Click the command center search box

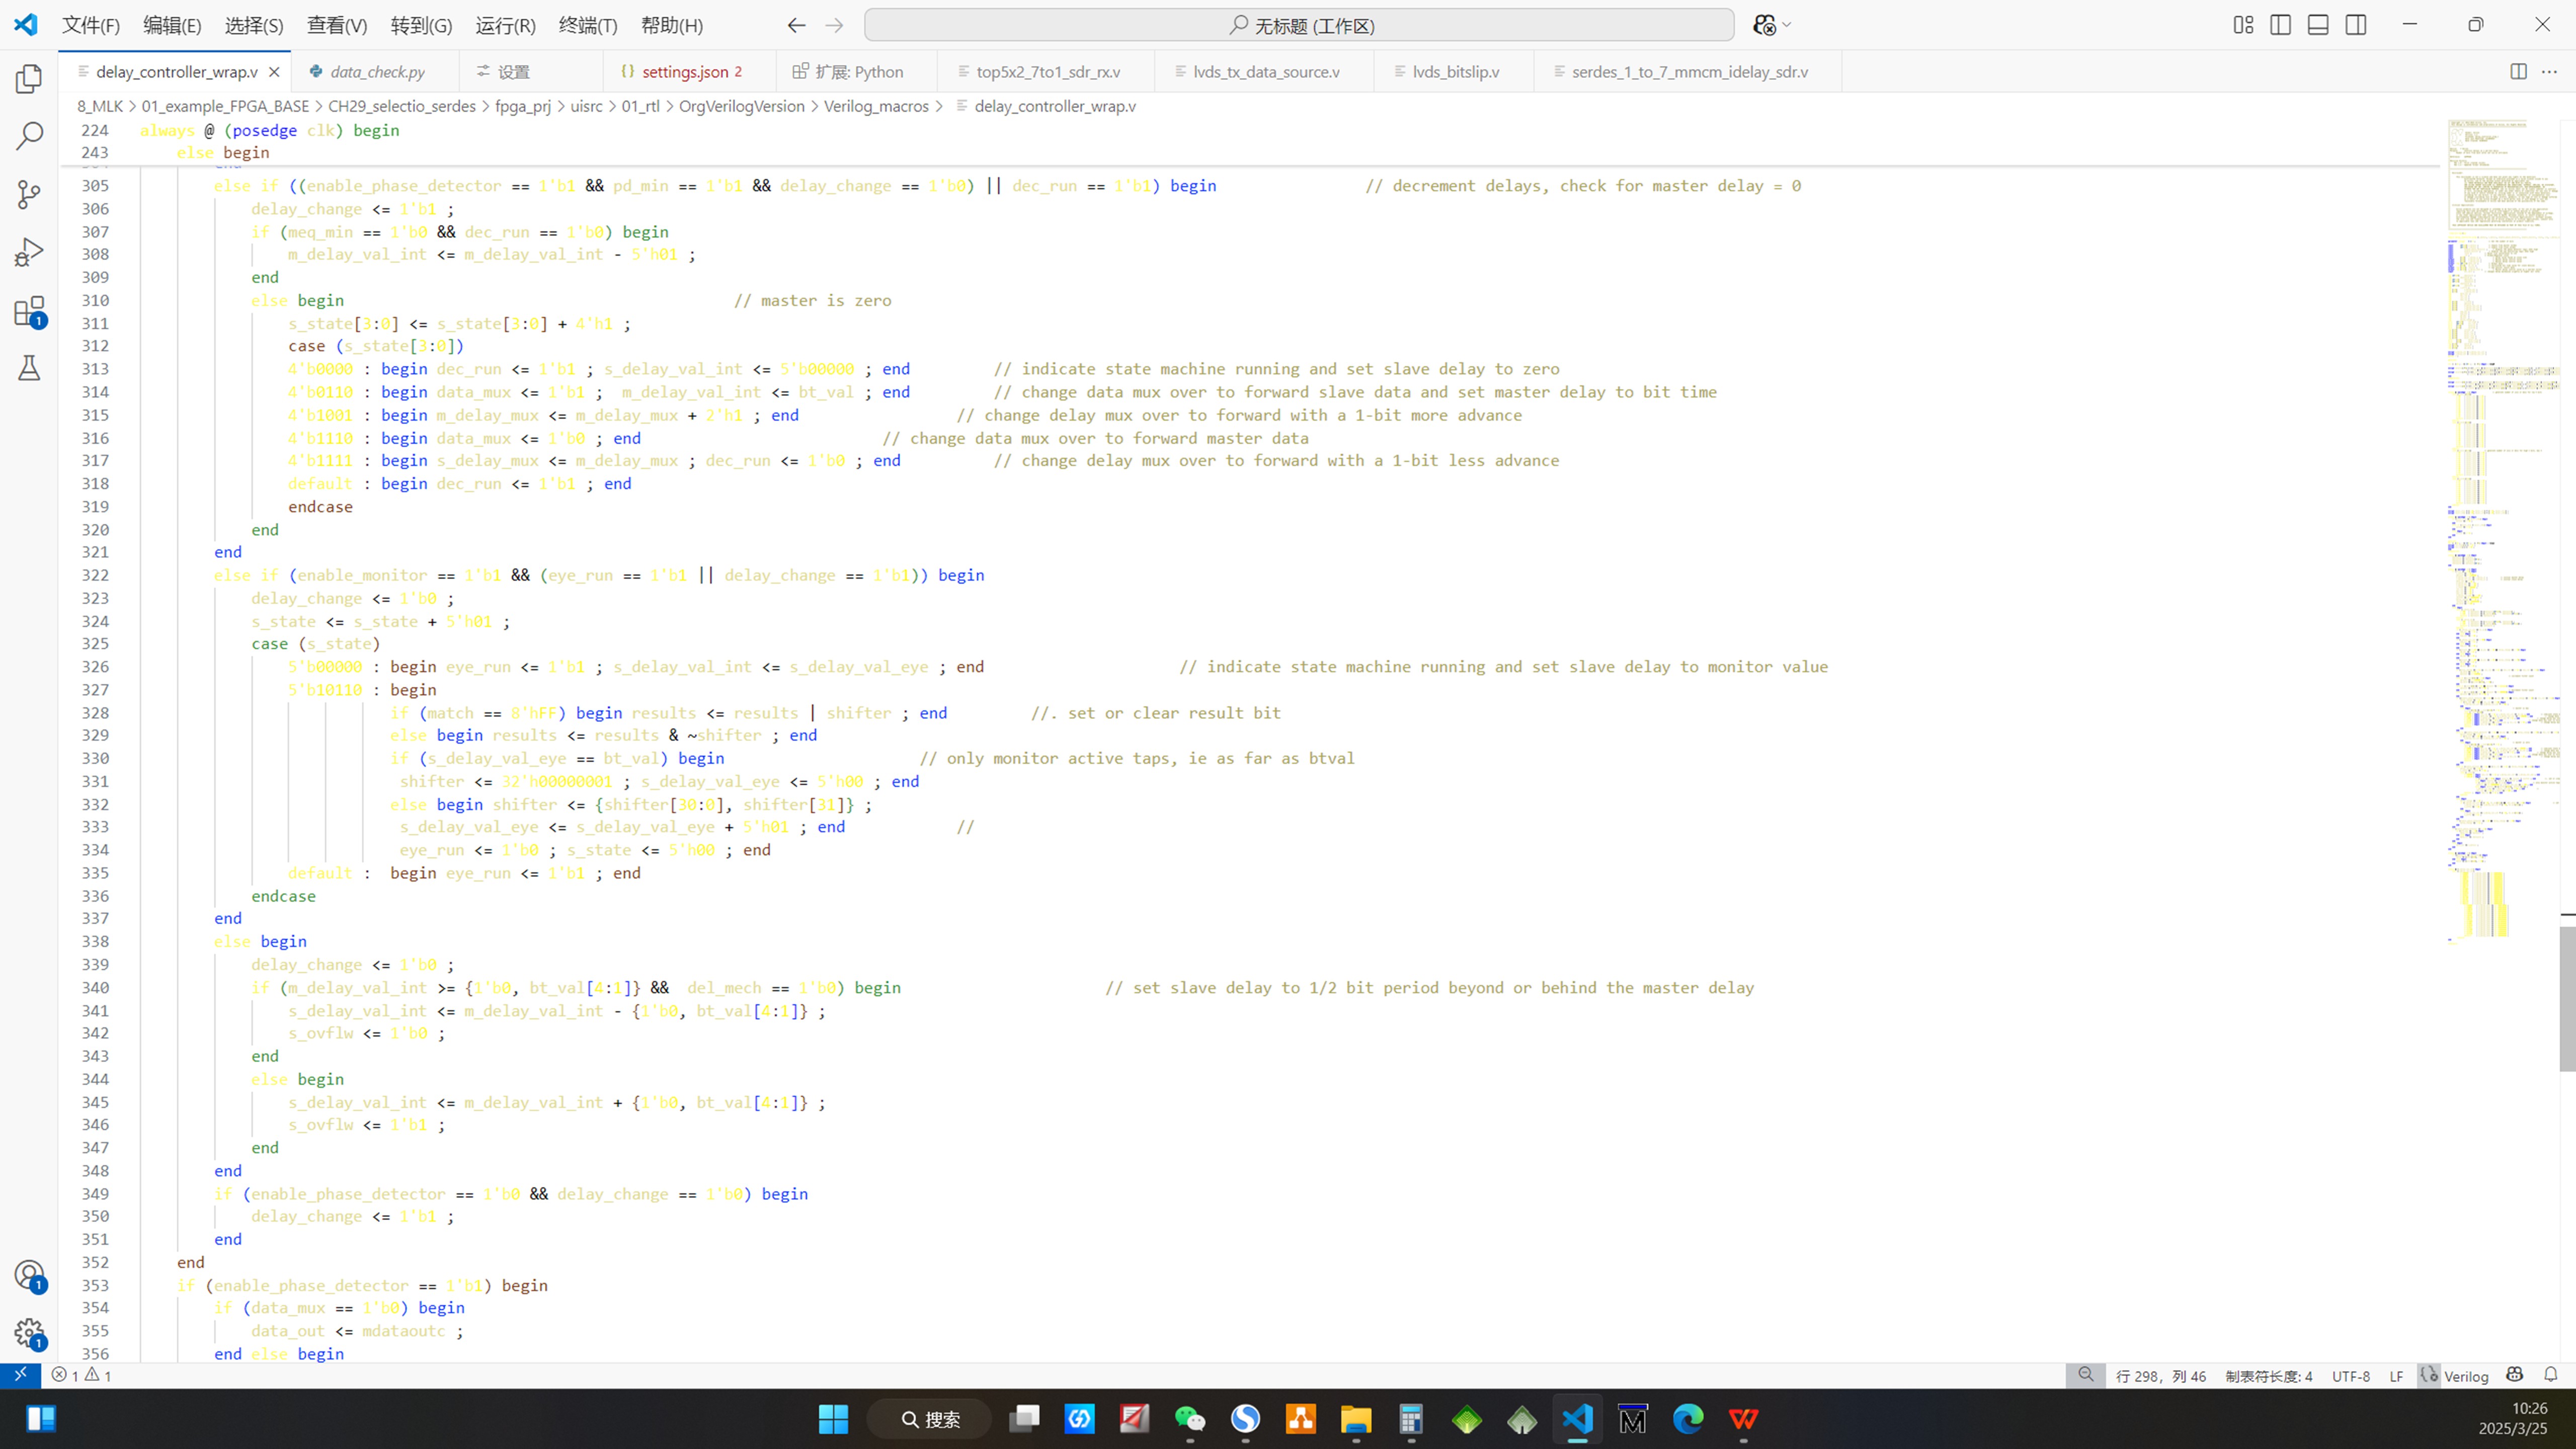point(1298,25)
